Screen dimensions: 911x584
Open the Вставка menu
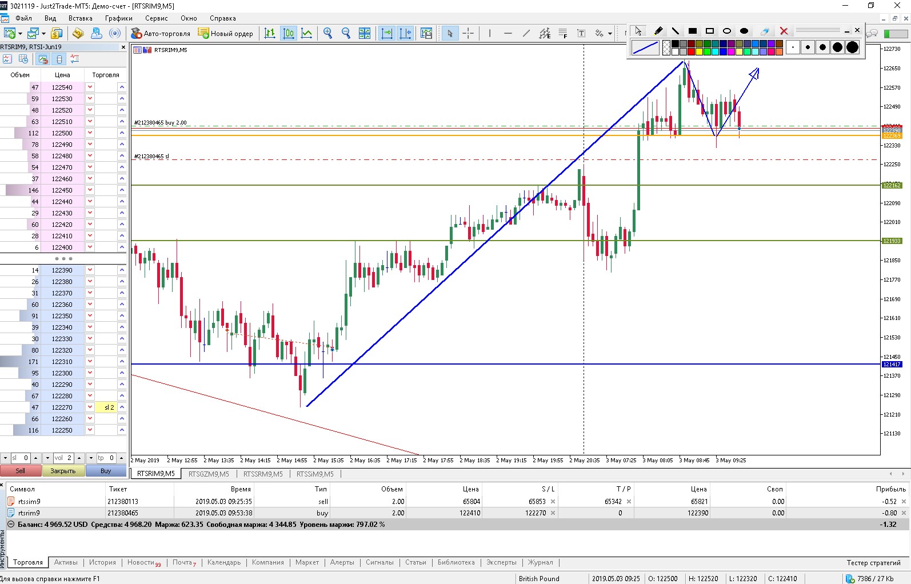(x=81, y=18)
